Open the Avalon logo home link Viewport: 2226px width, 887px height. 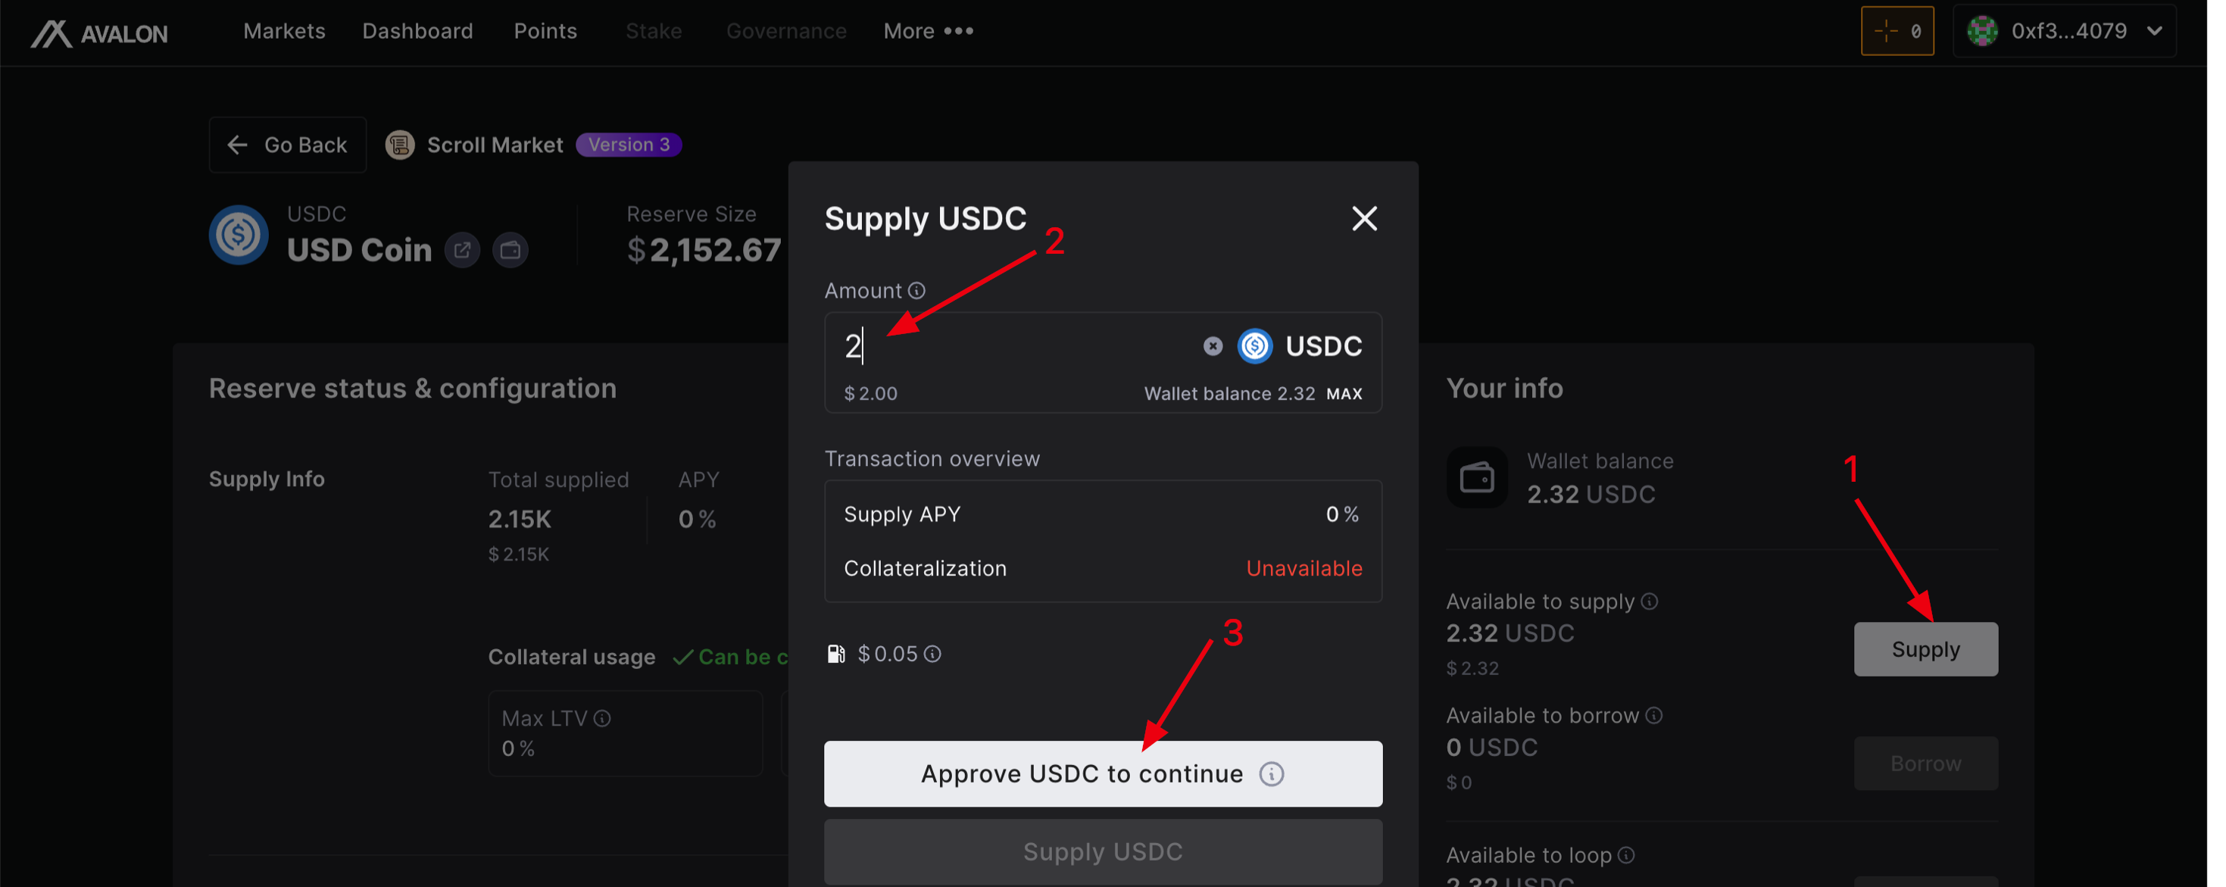pos(100,33)
